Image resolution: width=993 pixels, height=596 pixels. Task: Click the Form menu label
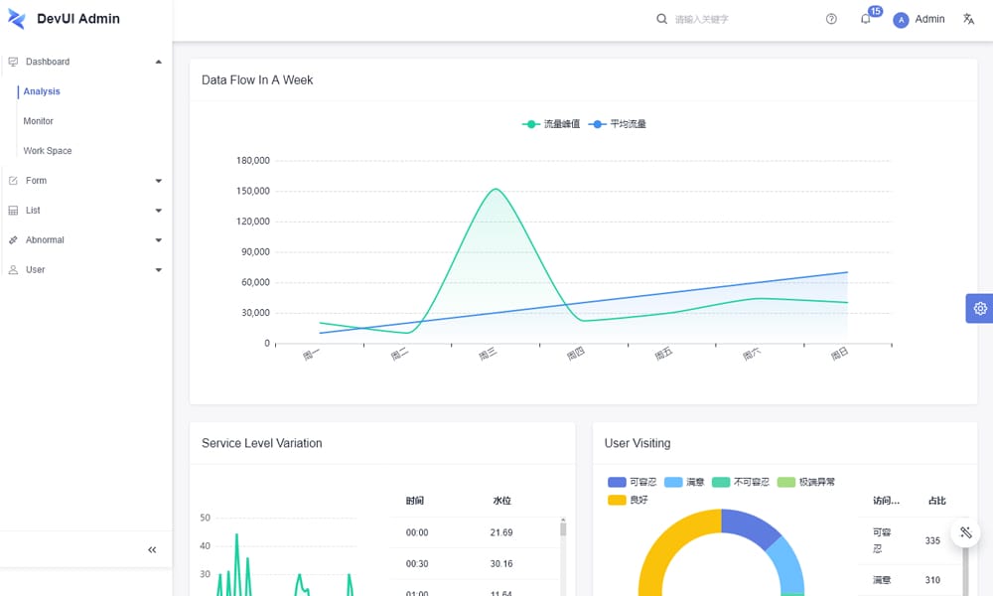point(36,181)
